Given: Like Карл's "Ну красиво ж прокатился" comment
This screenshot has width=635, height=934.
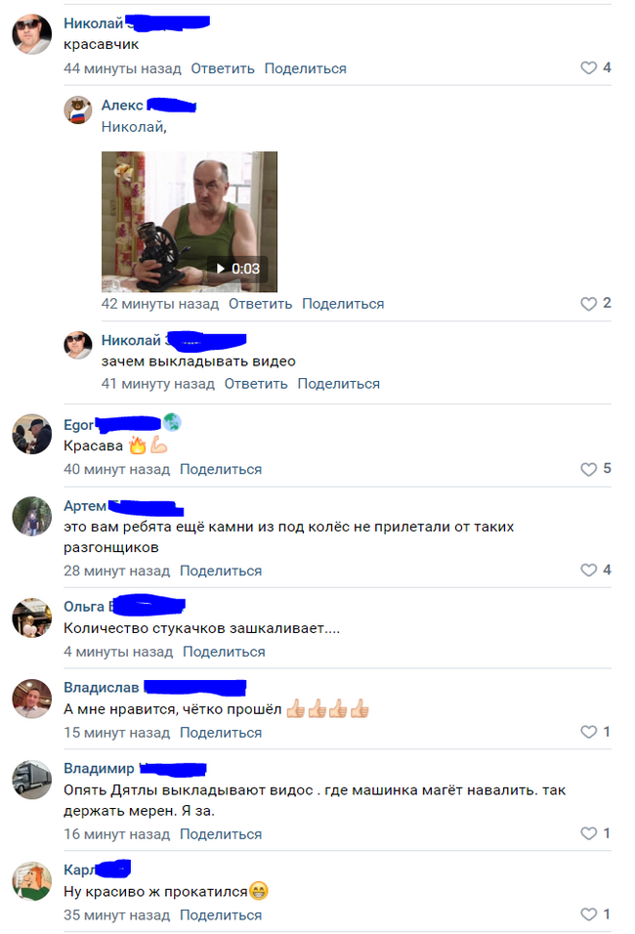Looking at the screenshot, I should pyautogui.click(x=588, y=914).
